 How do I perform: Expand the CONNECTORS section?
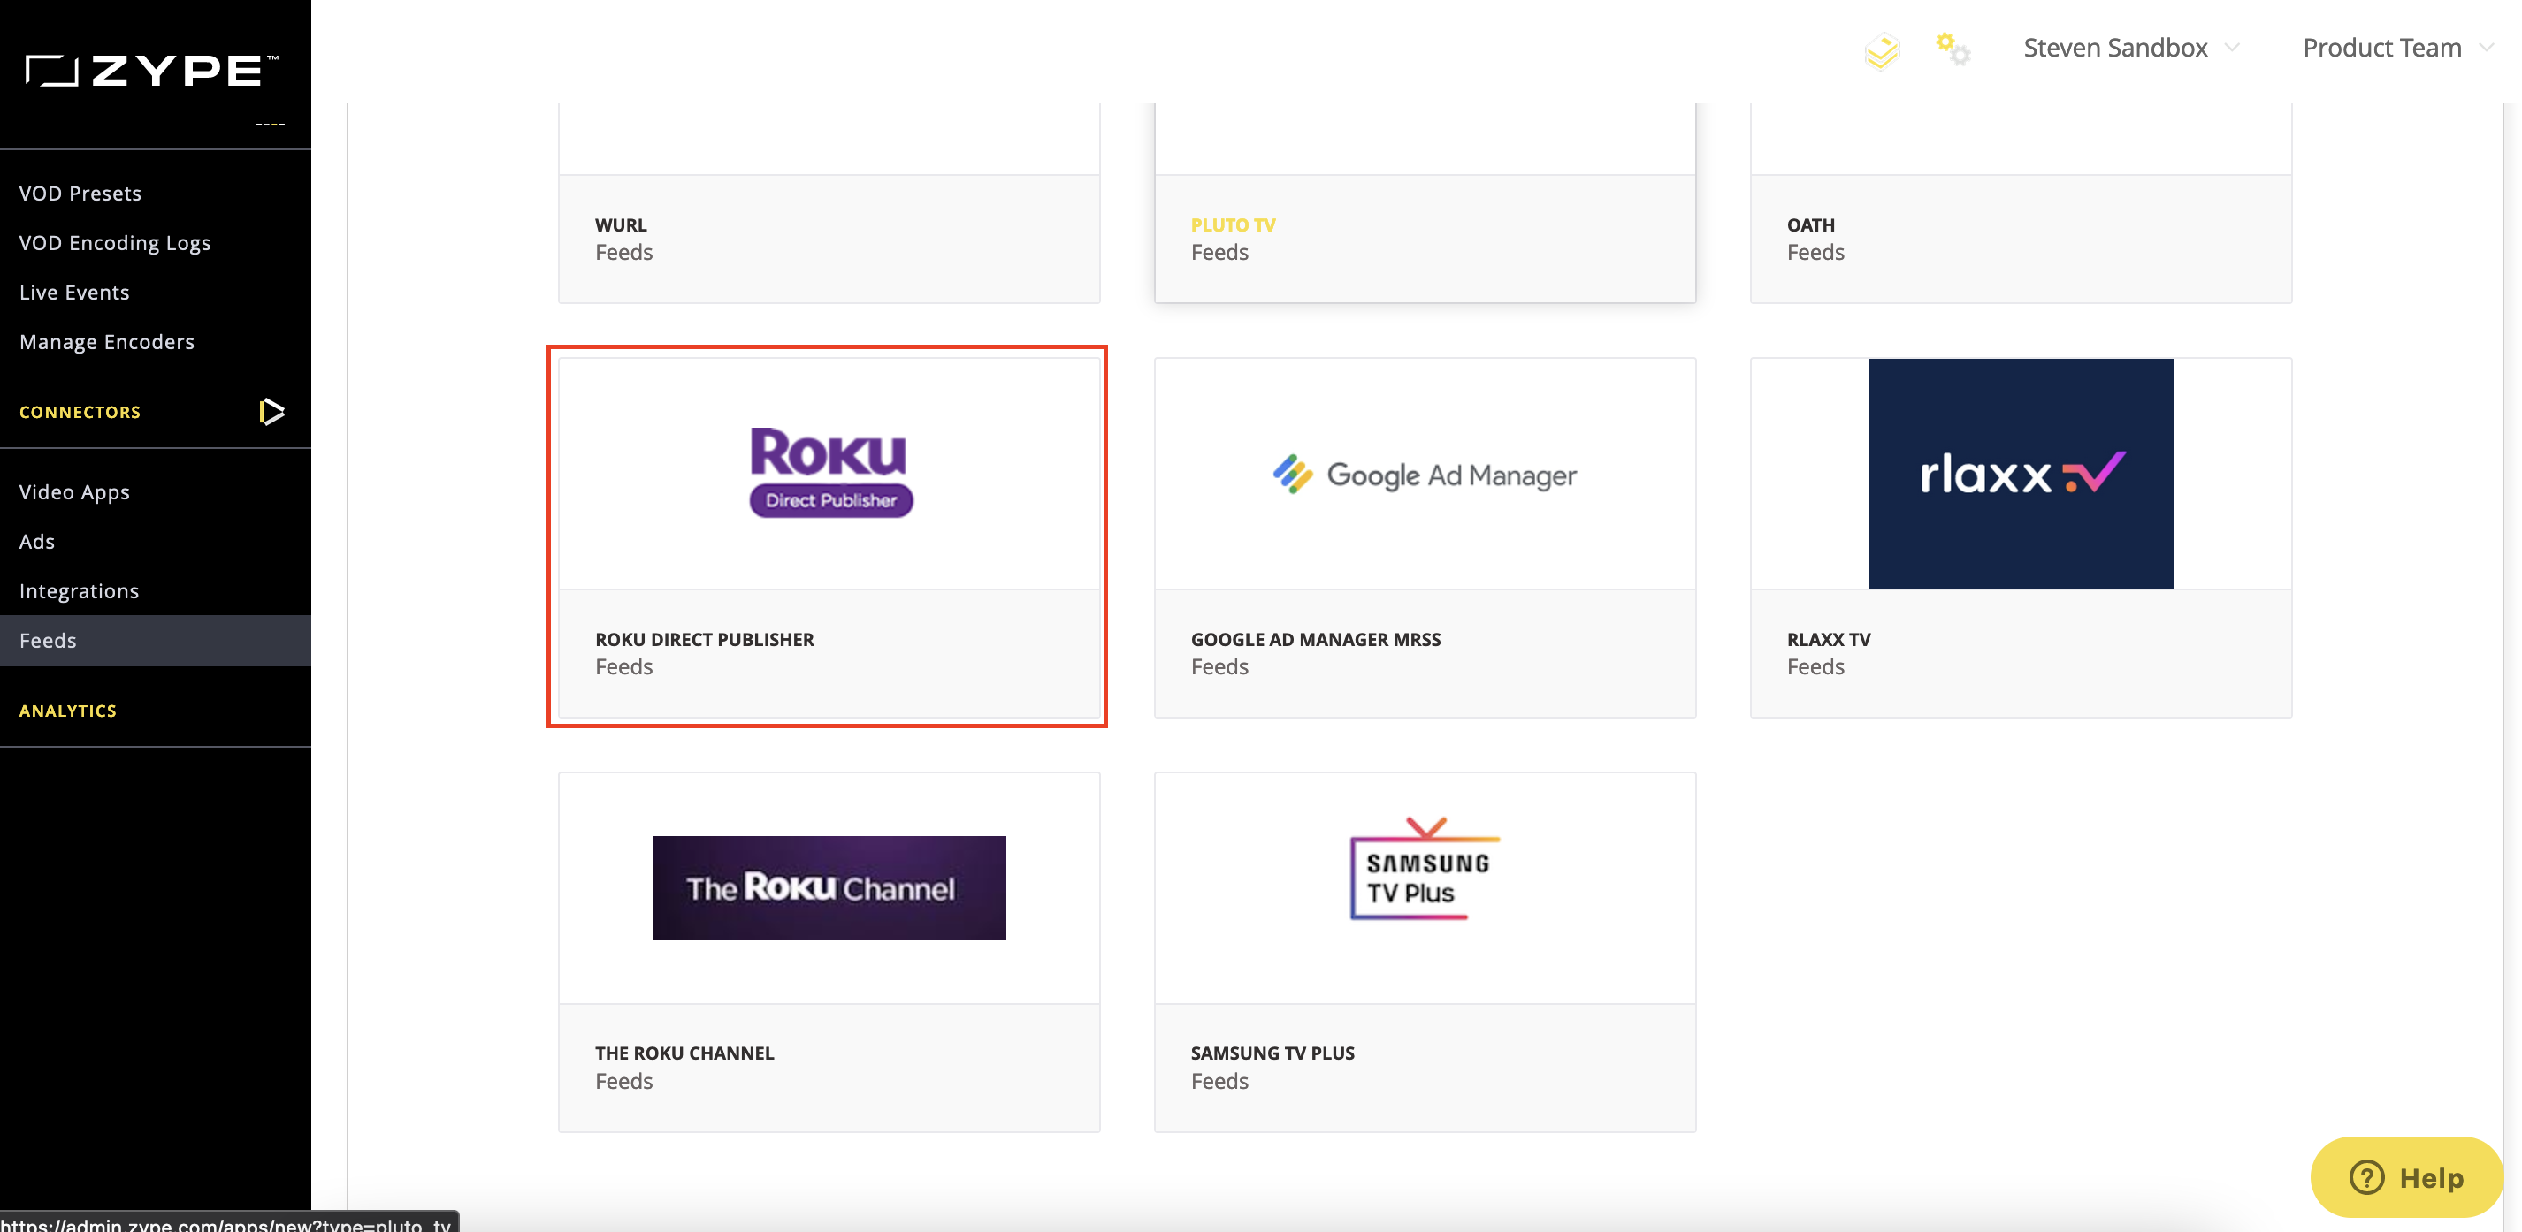click(80, 412)
